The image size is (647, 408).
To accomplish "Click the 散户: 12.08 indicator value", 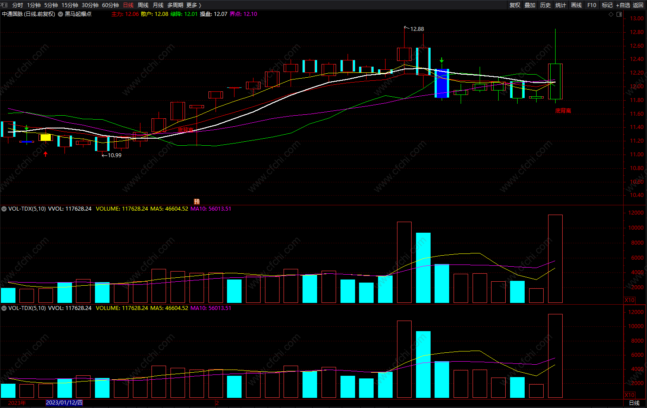I will coord(155,14).
